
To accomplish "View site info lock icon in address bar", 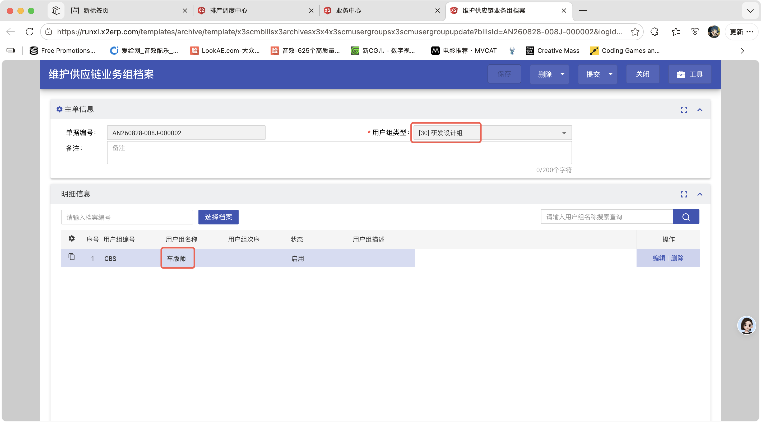I will point(49,32).
